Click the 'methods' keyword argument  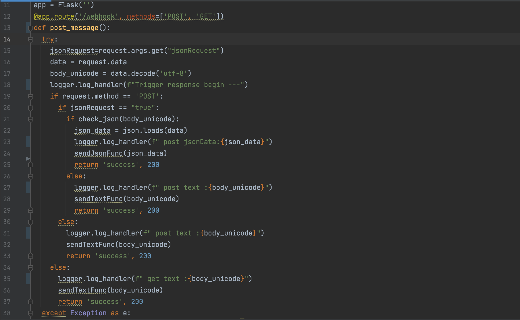tap(141, 16)
